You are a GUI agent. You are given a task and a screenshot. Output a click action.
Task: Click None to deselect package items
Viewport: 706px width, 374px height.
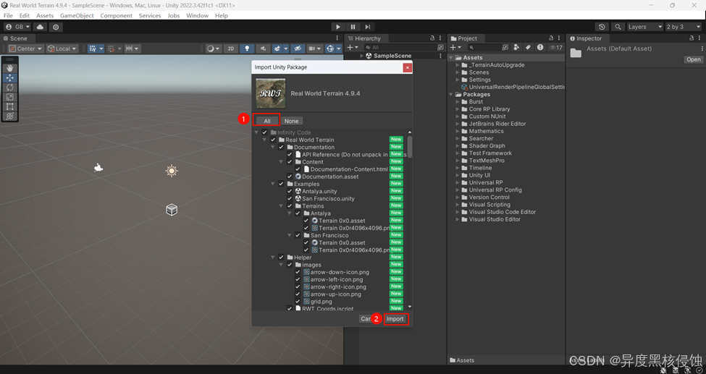click(291, 121)
